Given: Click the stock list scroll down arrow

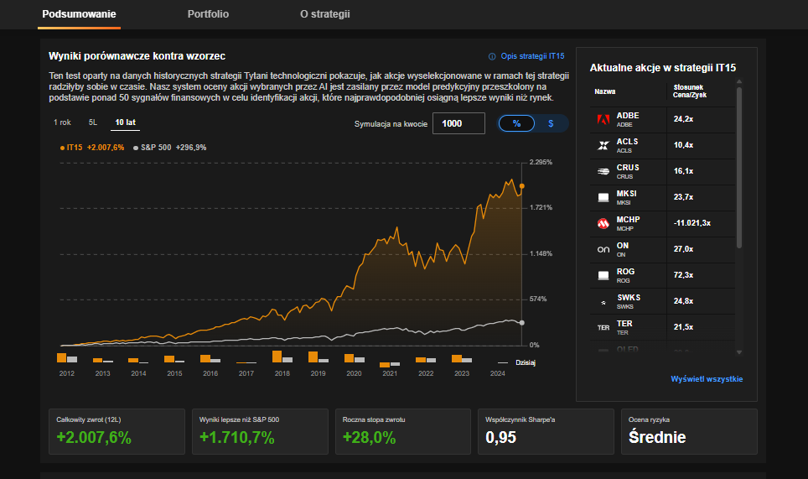Looking at the screenshot, I should point(739,352).
